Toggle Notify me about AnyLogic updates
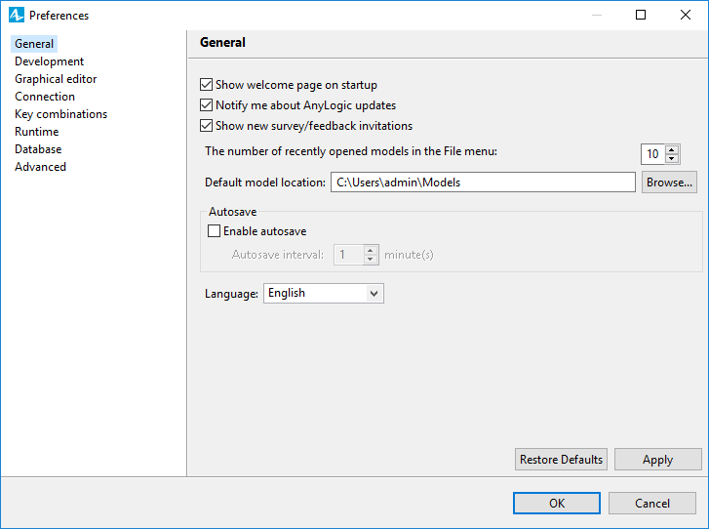This screenshot has width=709, height=529. coord(206,105)
